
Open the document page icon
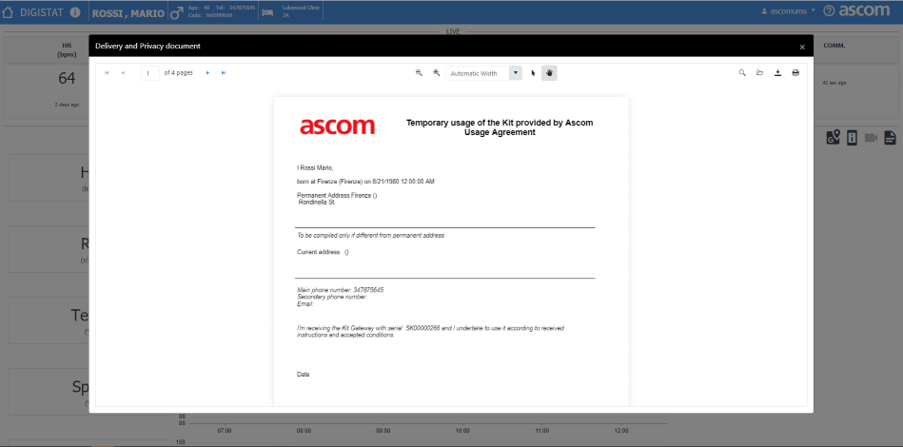890,138
